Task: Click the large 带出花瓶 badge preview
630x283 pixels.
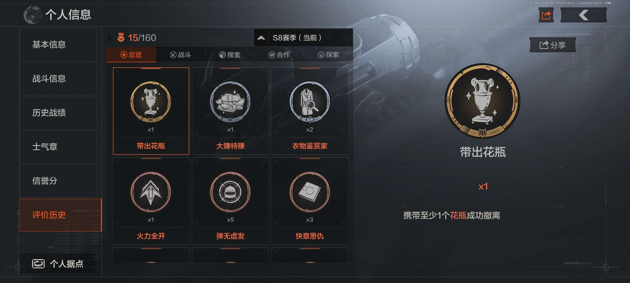Action: click(482, 101)
